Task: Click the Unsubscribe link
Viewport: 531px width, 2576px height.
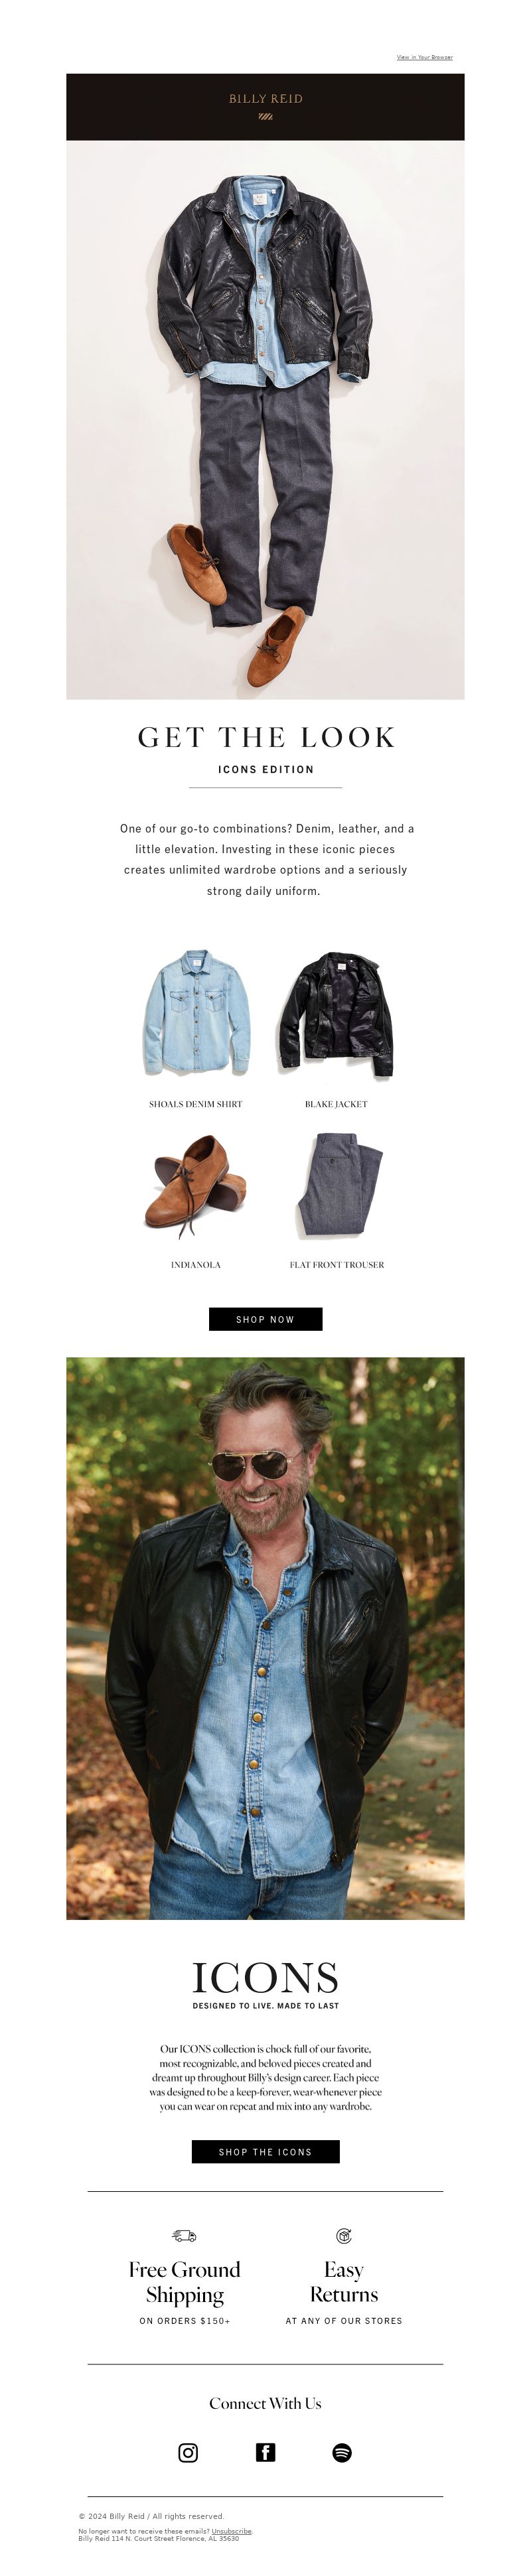Action: (x=231, y=2531)
